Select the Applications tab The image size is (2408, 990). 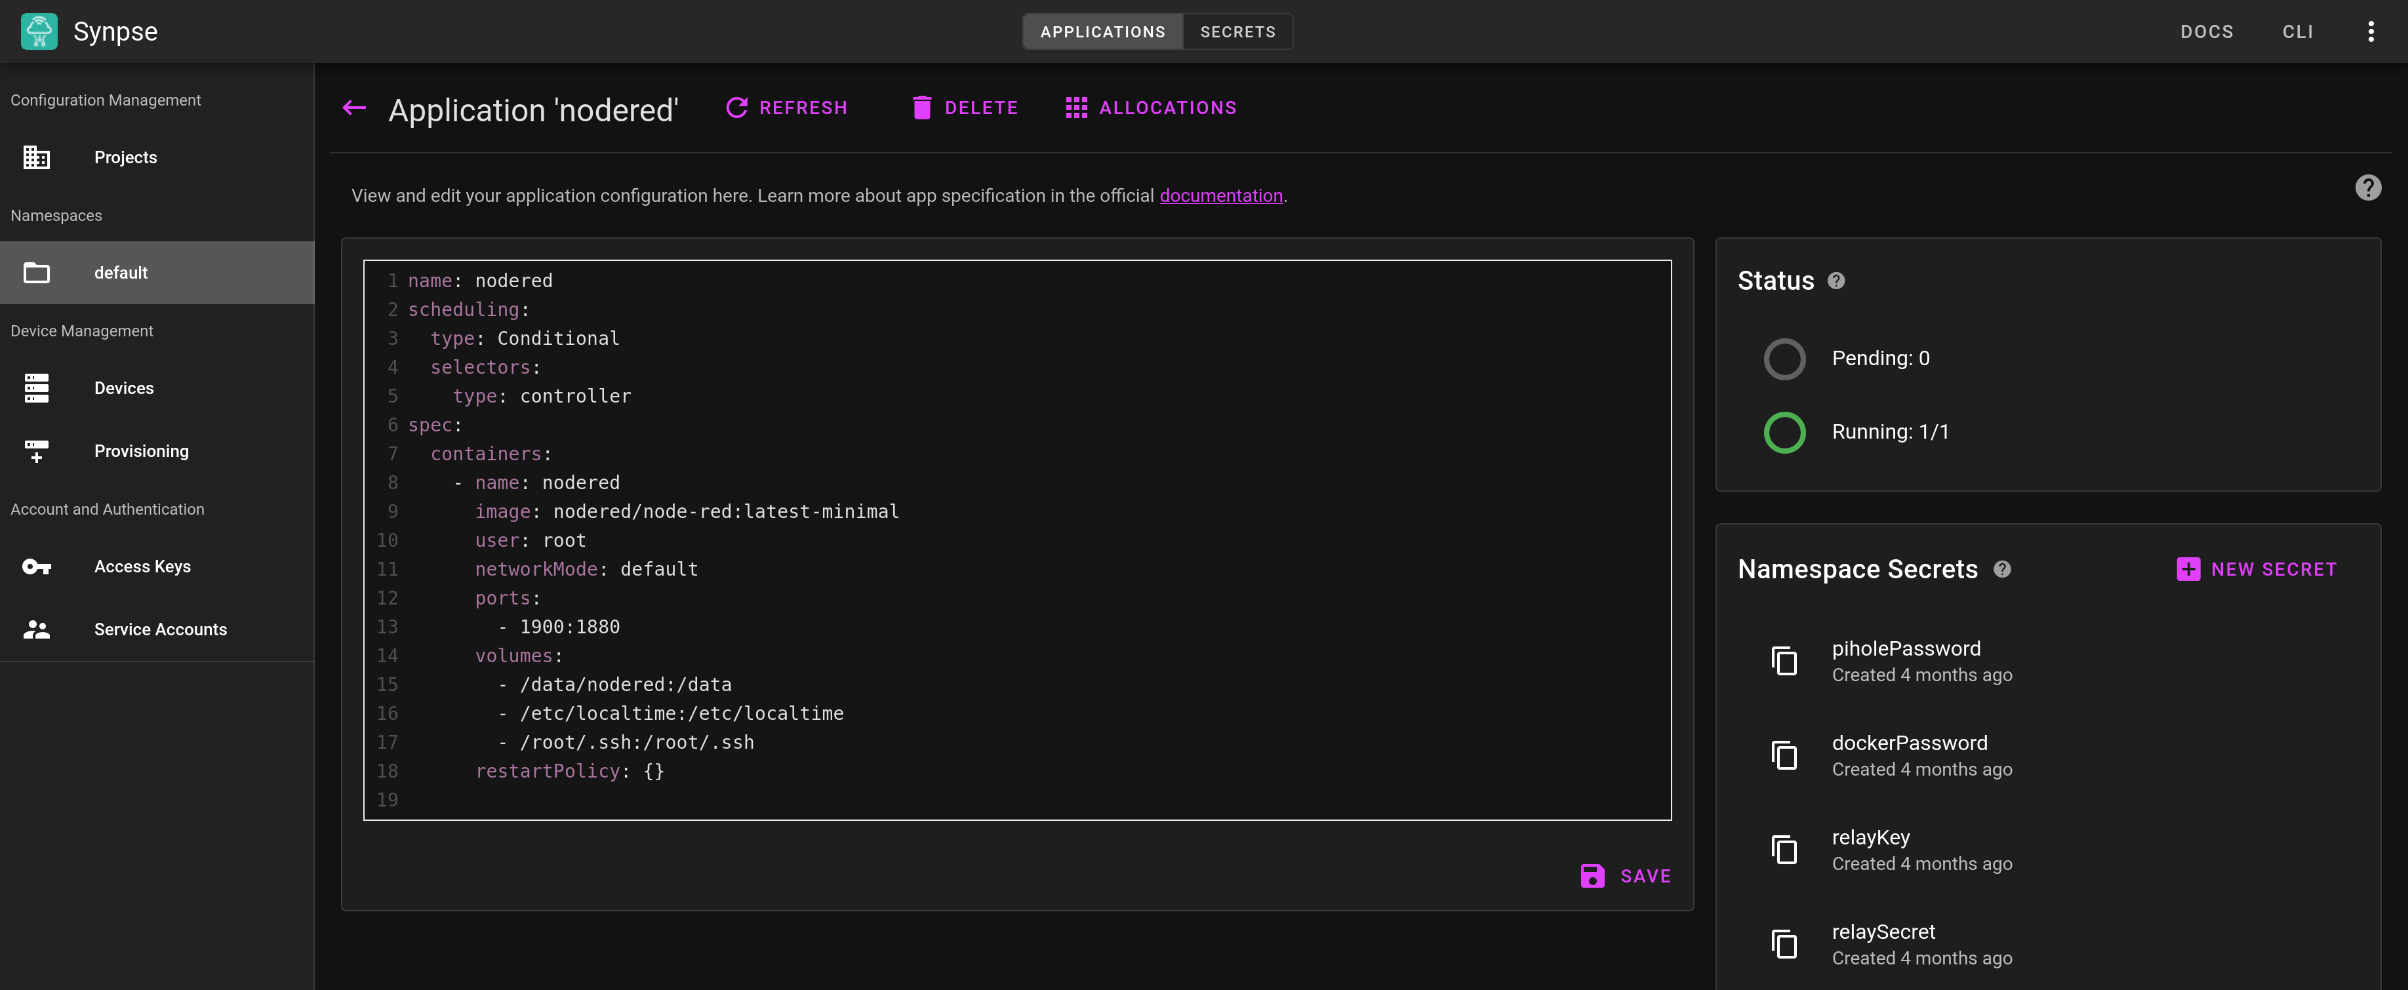(1102, 31)
